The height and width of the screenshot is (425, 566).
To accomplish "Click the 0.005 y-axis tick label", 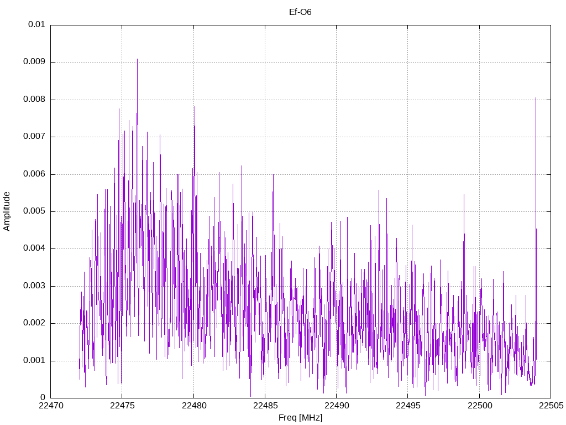I will (34, 211).
